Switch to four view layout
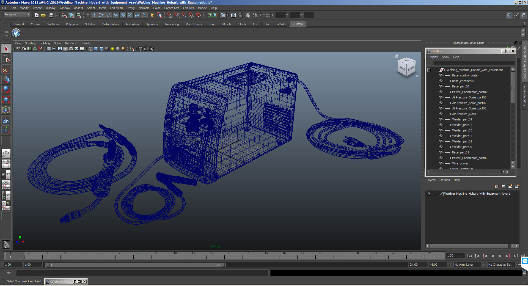This screenshot has height=286, width=528. tap(6, 164)
